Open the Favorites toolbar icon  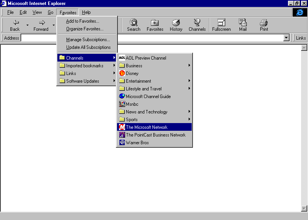[x=155, y=25]
